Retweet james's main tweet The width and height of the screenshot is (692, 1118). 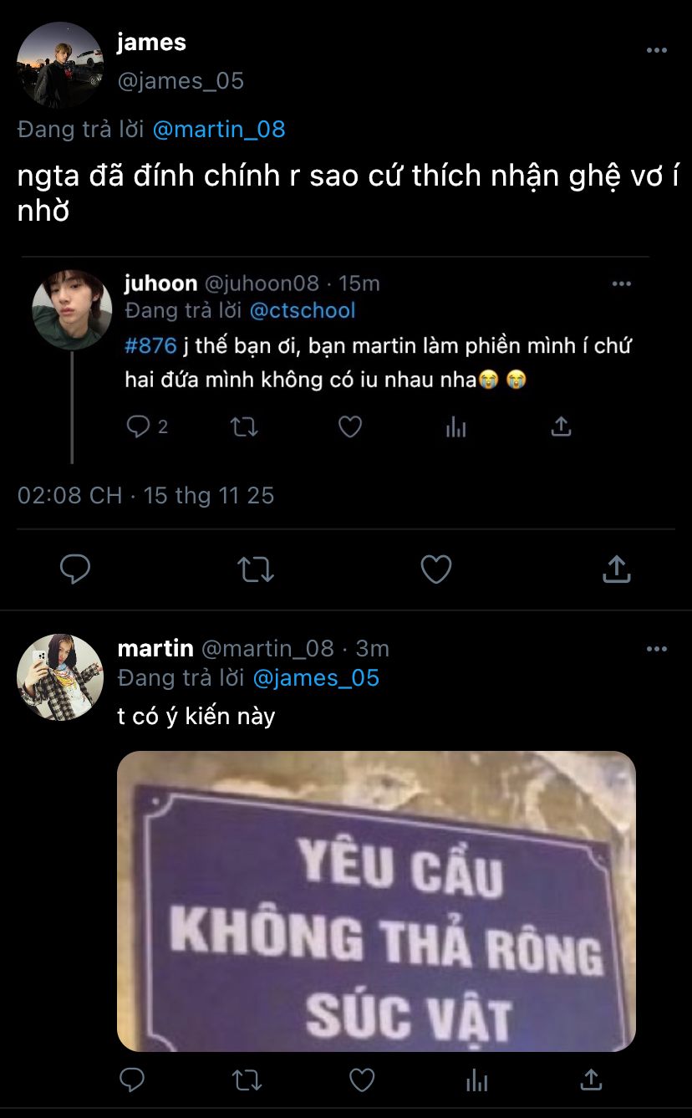255,569
